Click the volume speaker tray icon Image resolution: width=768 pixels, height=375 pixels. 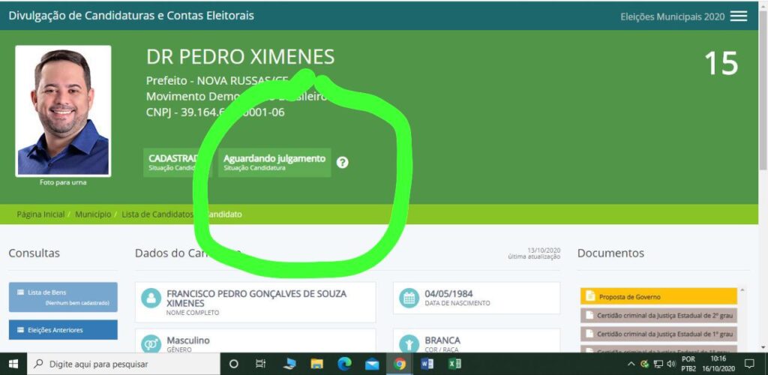pos(671,364)
